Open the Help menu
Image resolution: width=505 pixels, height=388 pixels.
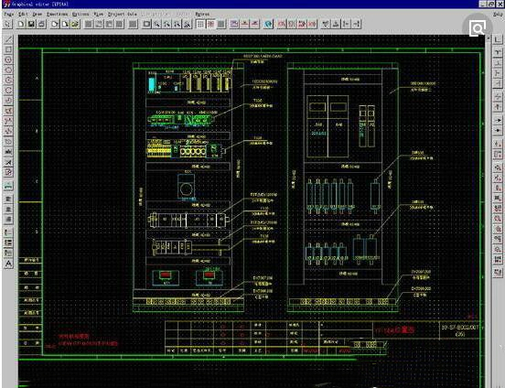498,14
